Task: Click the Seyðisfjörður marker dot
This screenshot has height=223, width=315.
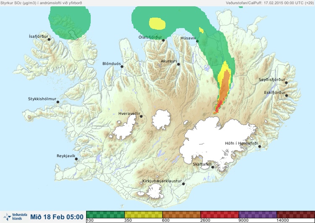Action: point(286,83)
